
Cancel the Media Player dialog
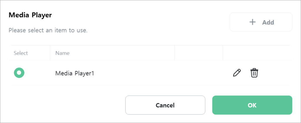[165, 105]
